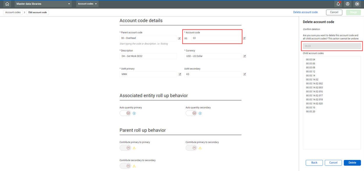Confirm with the blue Delete button
The height and width of the screenshot is (171, 364).
point(352,163)
